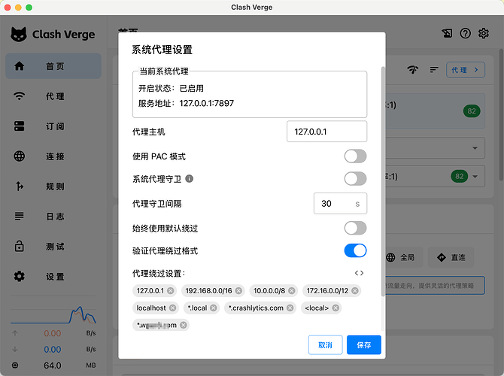This screenshot has width=504, height=376.
Task: Click the main window scrollbar
Action: coord(501,114)
